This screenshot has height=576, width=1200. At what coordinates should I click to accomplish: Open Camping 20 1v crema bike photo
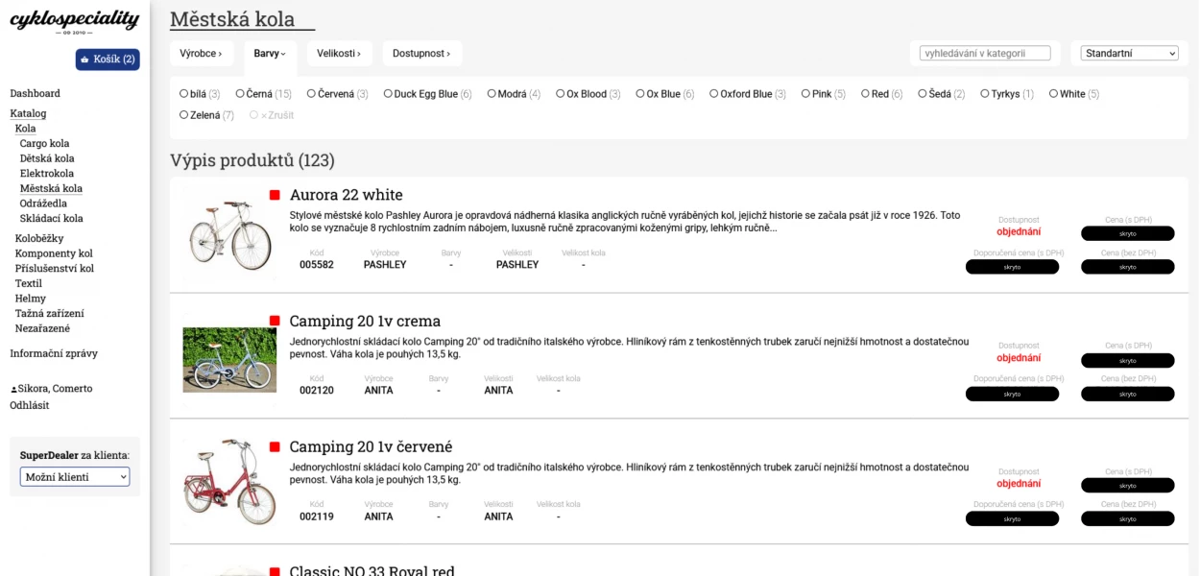click(229, 360)
